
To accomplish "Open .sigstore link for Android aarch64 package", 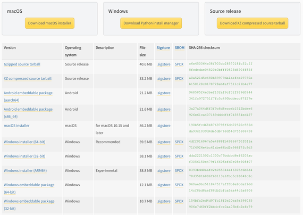I will pyautogui.click(x=164, y=93).
